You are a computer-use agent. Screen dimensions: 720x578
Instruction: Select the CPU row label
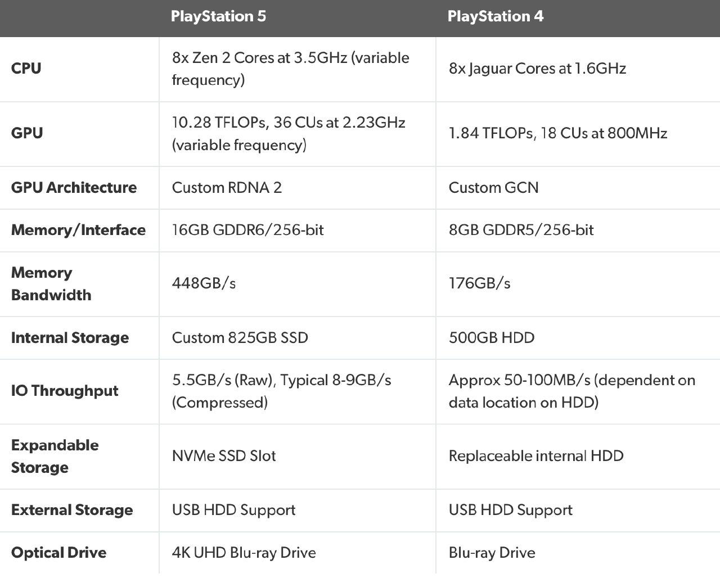point(26,69)
